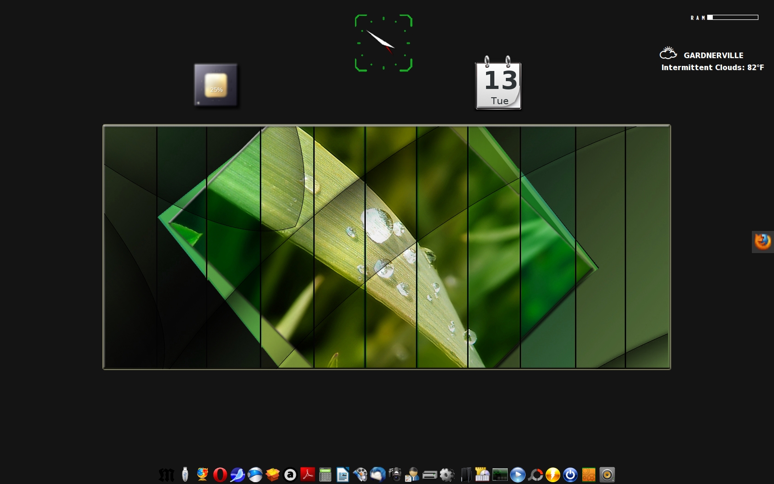Launch Adobe Reader from the dock

coord(307,474)
